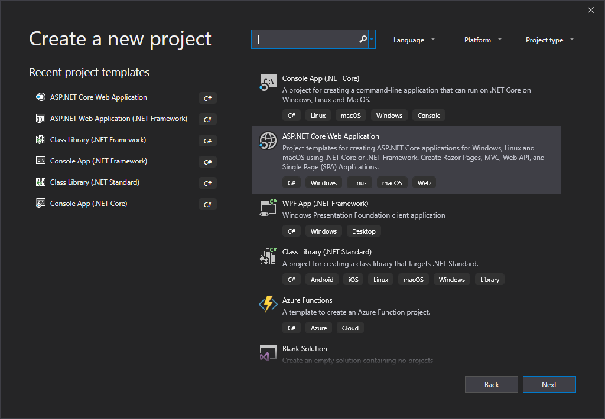Screen dimensions: 605x419
Task: Close the Create a new project dialog
Action: [x=590, y=10]
